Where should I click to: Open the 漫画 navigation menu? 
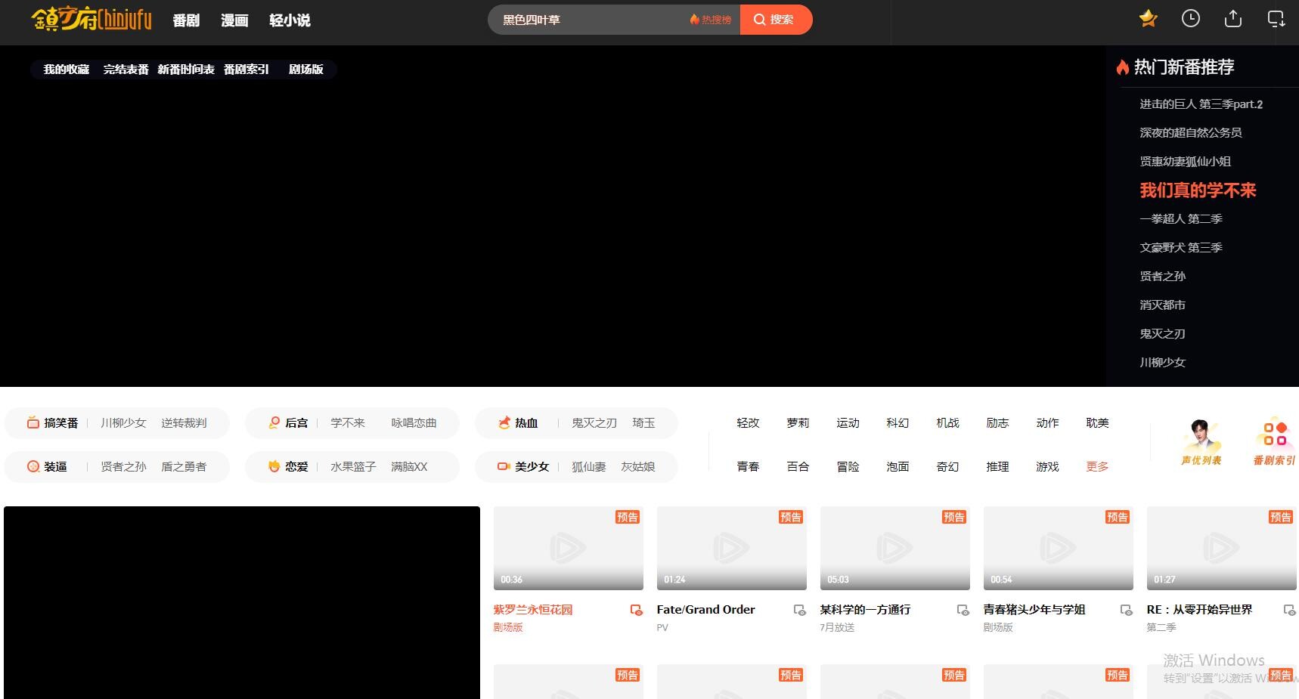(x=234, y=20)
